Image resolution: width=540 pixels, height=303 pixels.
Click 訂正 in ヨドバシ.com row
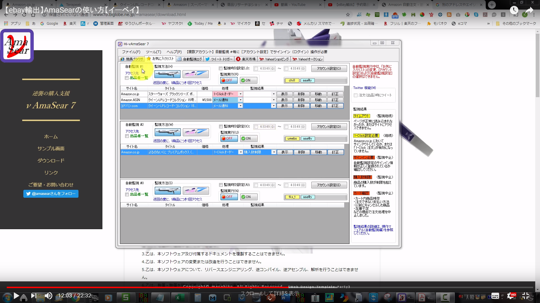click(335, 106)
